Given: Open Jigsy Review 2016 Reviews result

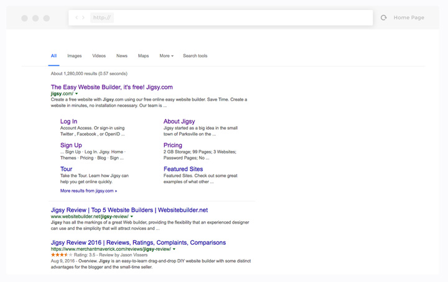Looking at the screenshot, I should pyautogui.click(x=138, y=243).
